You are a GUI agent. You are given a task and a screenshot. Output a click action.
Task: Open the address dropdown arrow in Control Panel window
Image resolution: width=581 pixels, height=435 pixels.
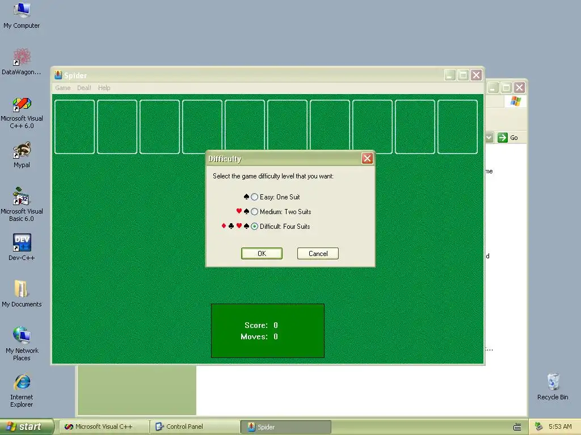pyautogui.click(x=489, y=138)
